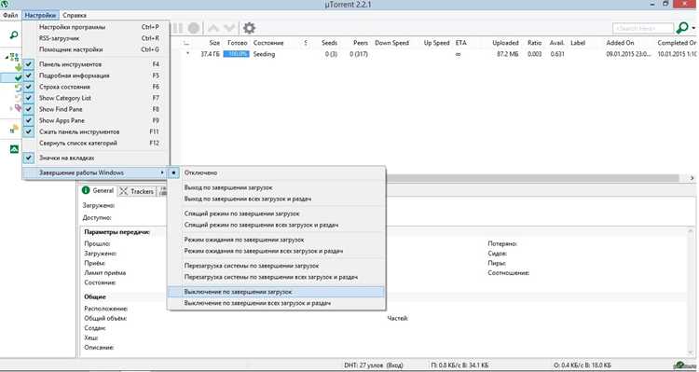Select the Отключено radio option
699x372 pixels.
point(276,172)
